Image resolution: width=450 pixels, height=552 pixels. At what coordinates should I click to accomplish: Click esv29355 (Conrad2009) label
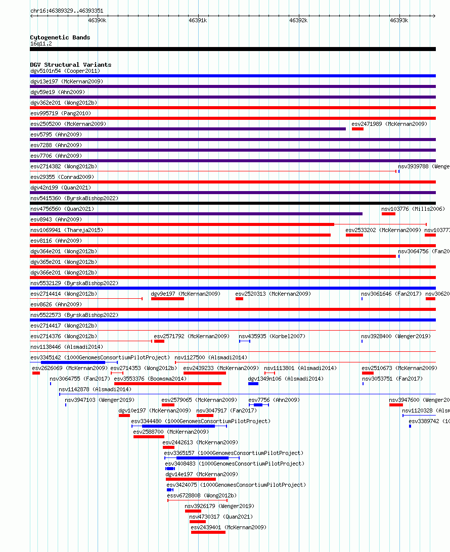62,177
